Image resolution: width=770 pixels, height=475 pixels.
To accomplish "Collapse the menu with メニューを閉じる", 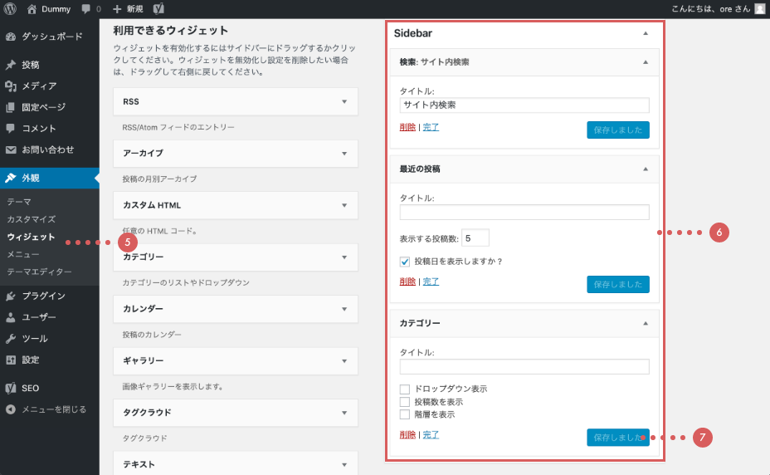I will click(x=52, y=409).
